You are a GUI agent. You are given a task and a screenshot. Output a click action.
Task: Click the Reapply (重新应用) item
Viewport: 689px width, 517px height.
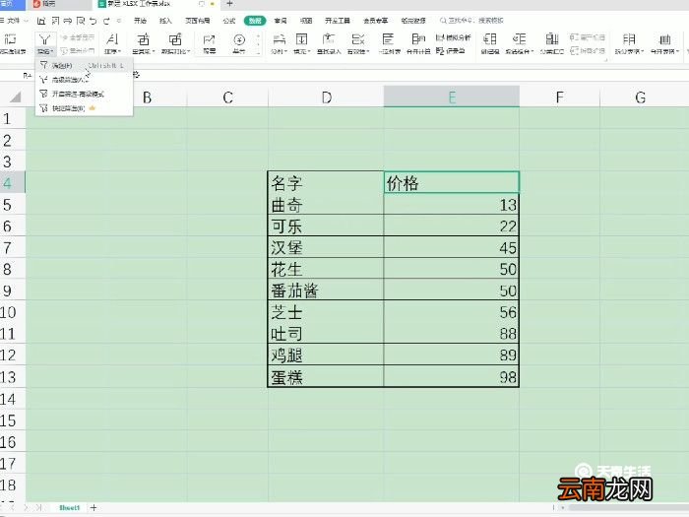click(x=78, y=51)
